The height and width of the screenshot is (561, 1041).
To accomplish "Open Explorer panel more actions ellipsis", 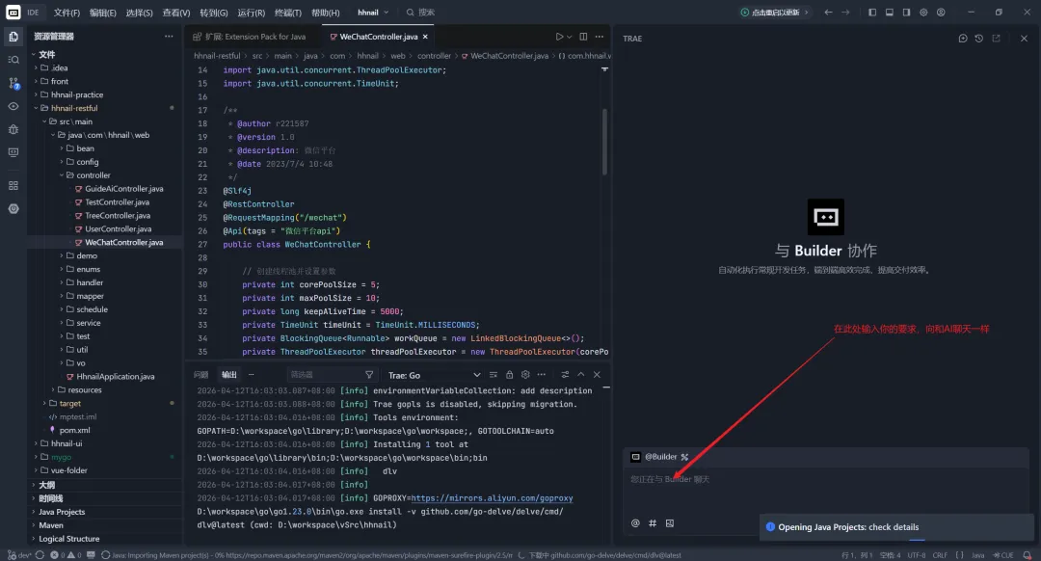I will (169, 37).
